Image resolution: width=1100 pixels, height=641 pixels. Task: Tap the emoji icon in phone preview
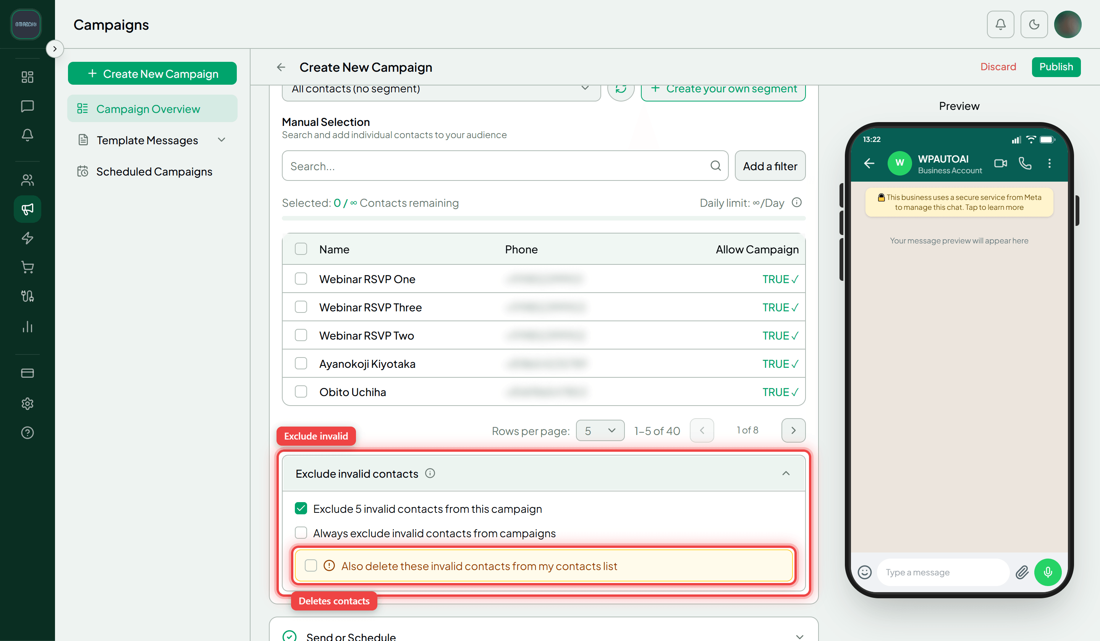[864, 572]
